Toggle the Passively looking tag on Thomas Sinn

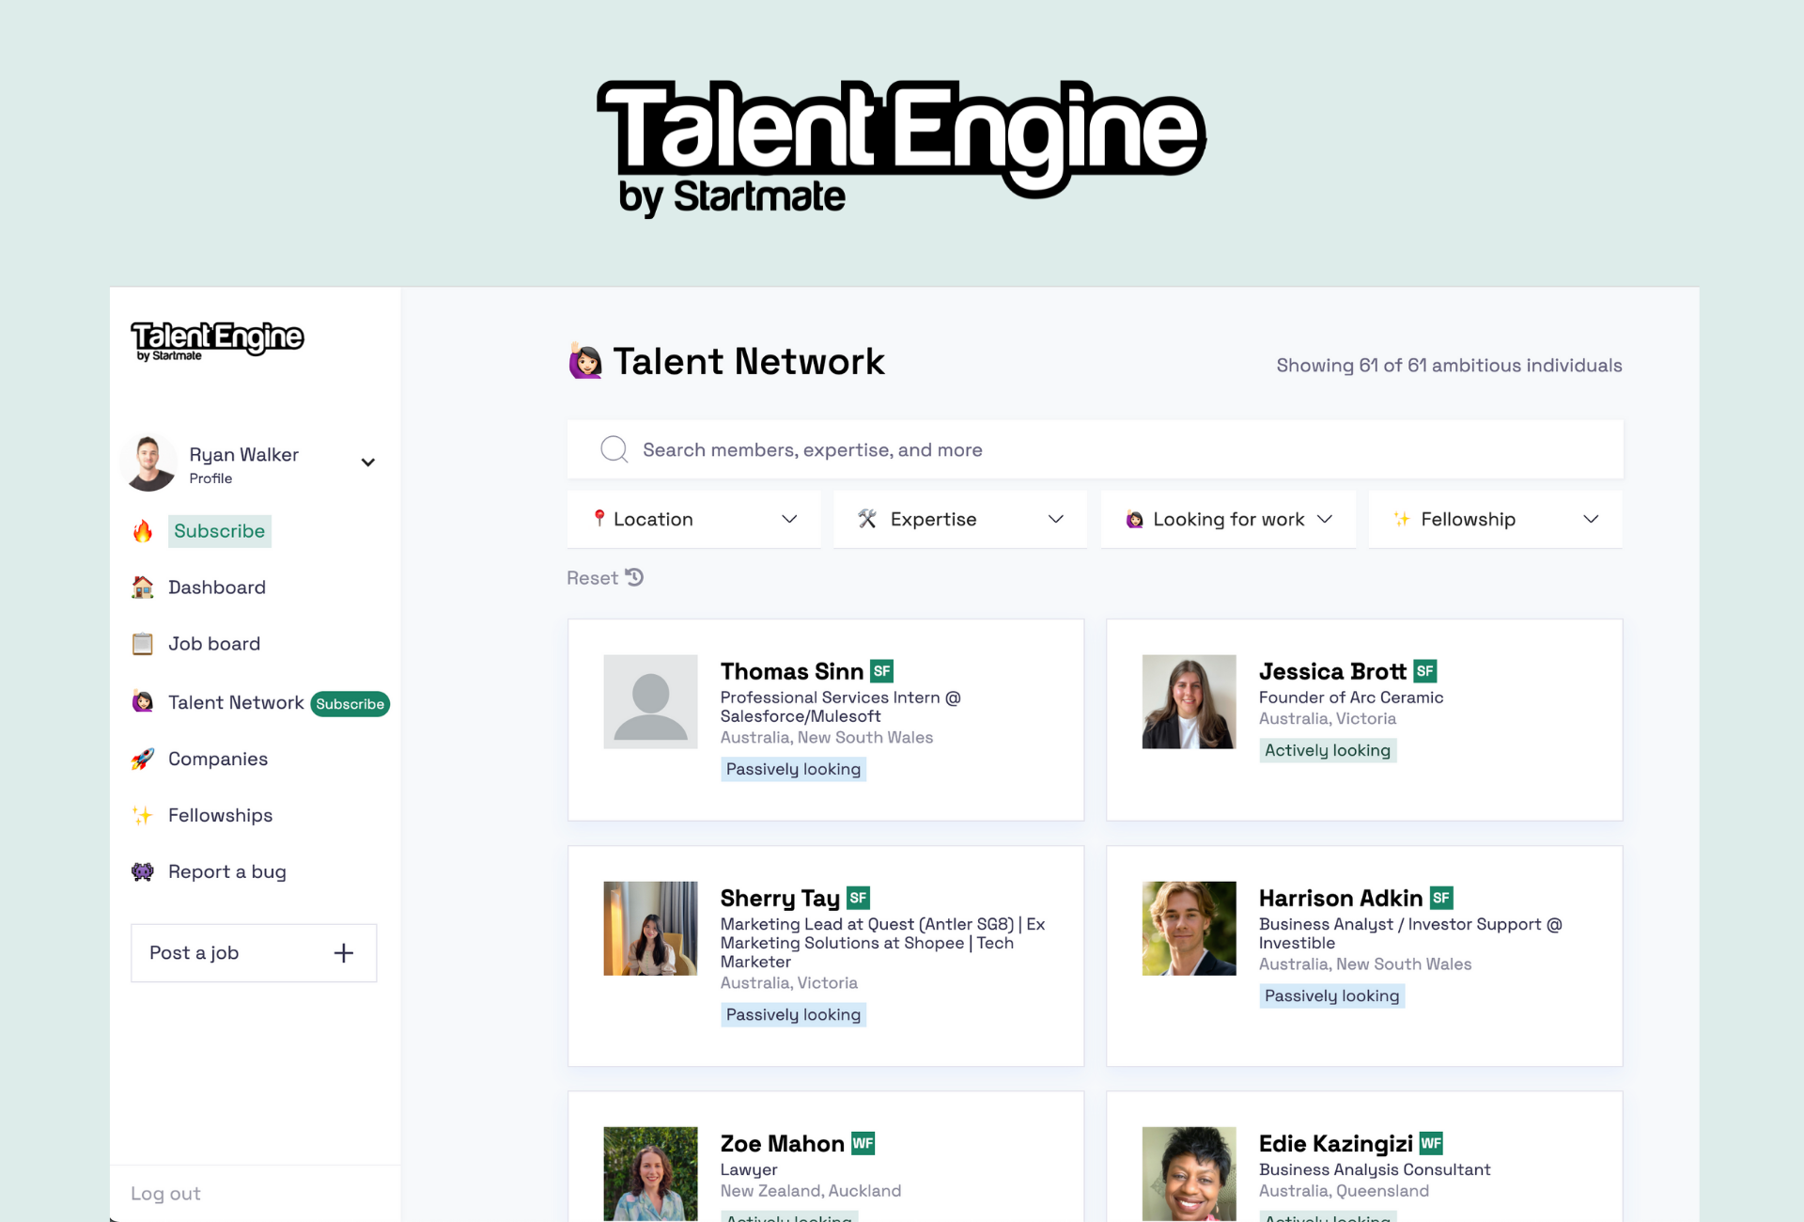793,768
